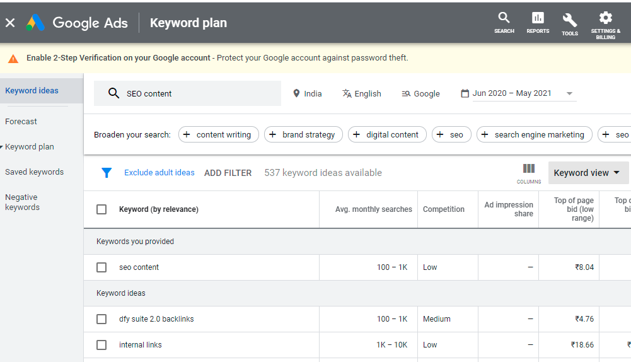Click the 'internal links' keyword text
Viewport: 631px width, 362px height.
point(140,345)
